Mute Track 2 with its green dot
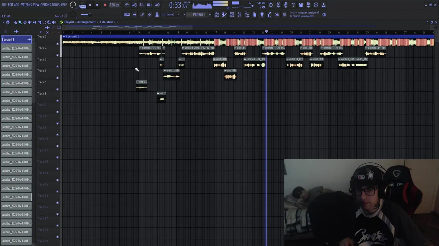The image size is (439, 246). tap(58, 55)
